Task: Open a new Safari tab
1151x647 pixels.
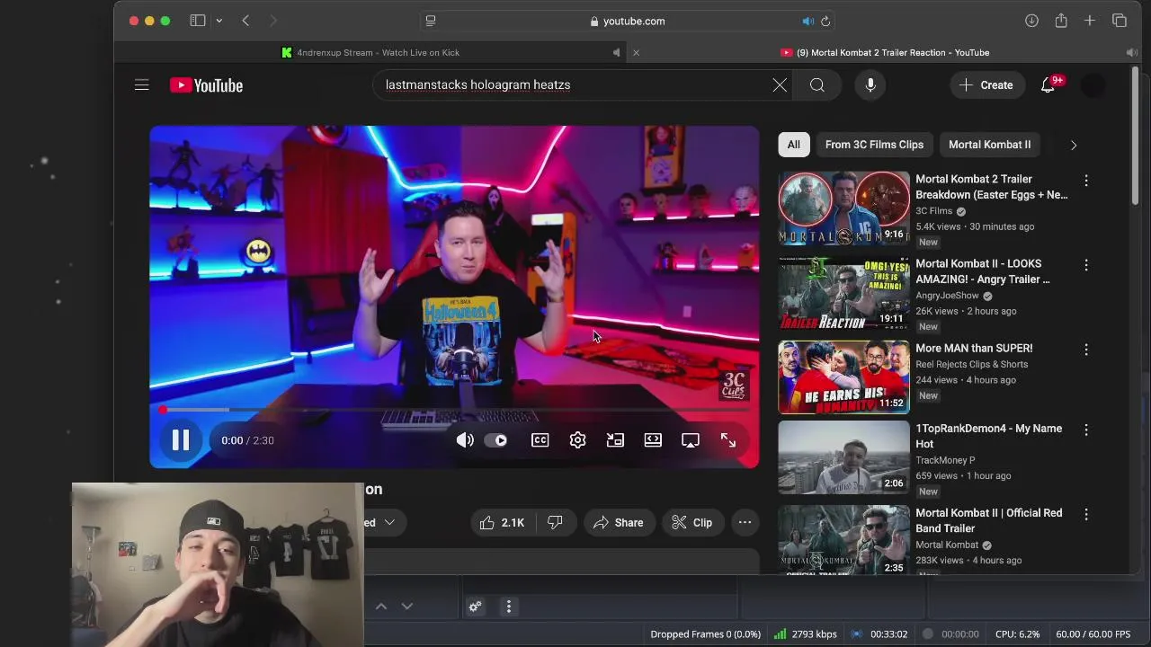Action: click(x=1089, y=21)
